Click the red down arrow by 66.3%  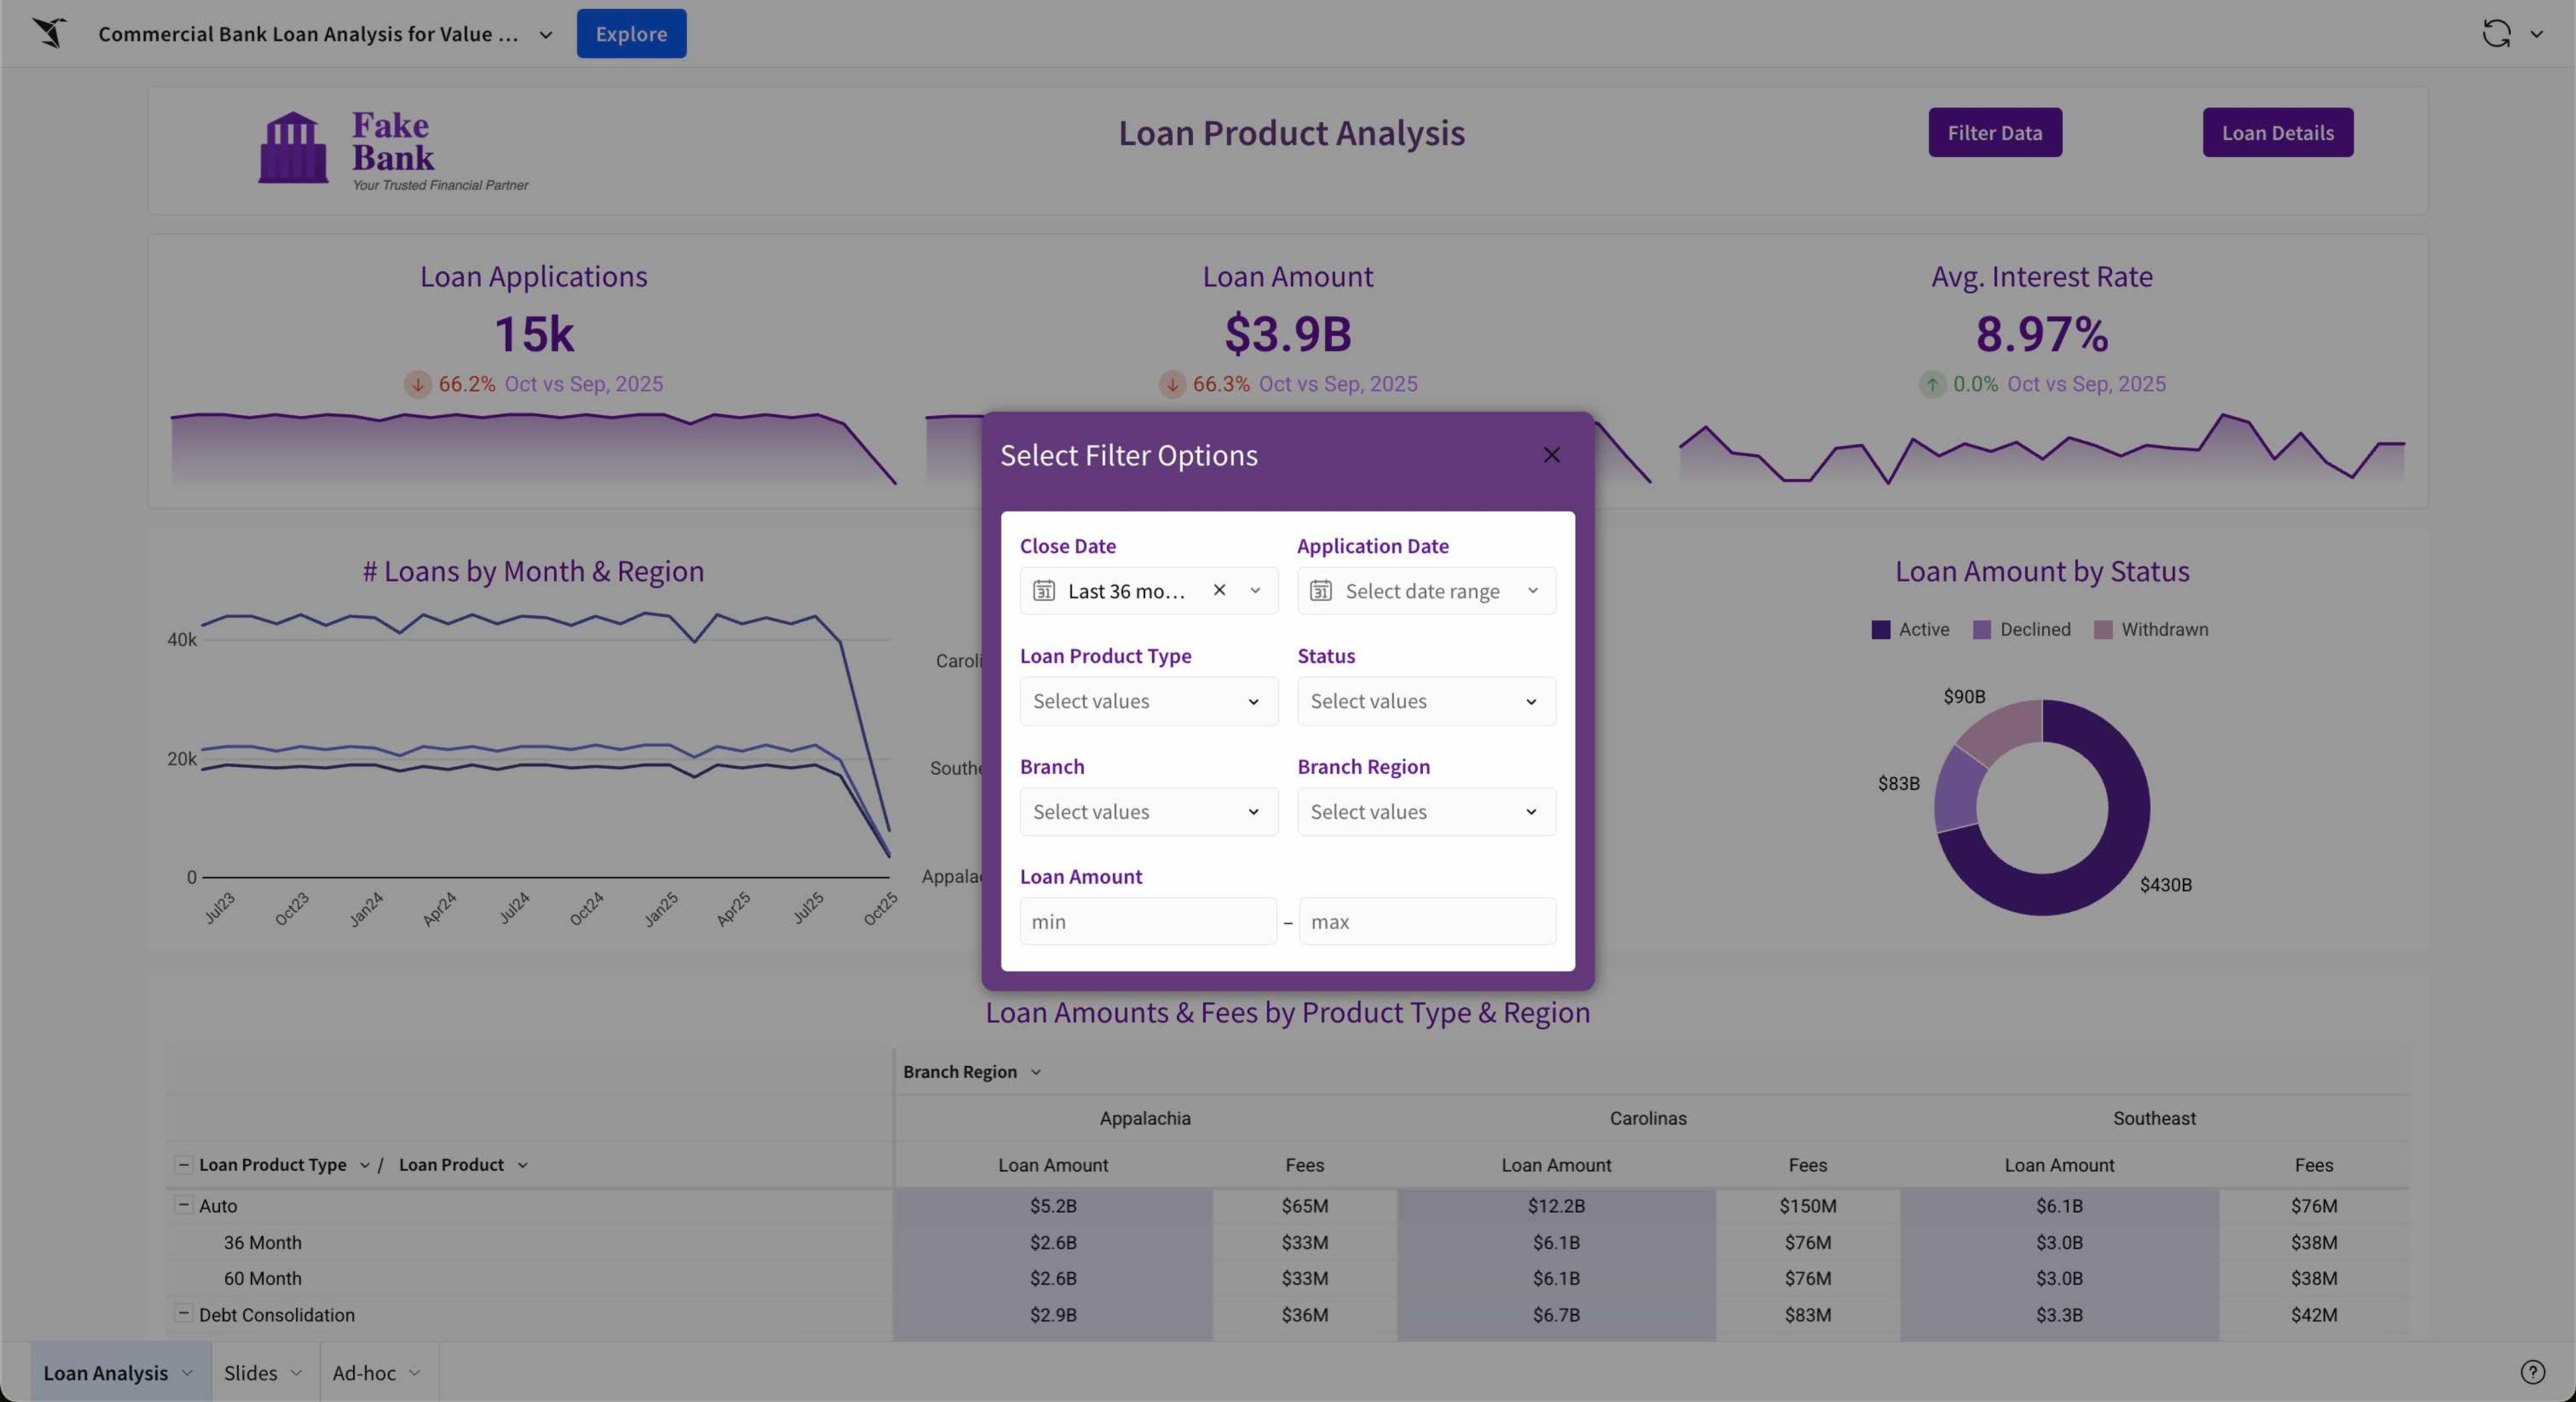click(x=1172, y=384)
